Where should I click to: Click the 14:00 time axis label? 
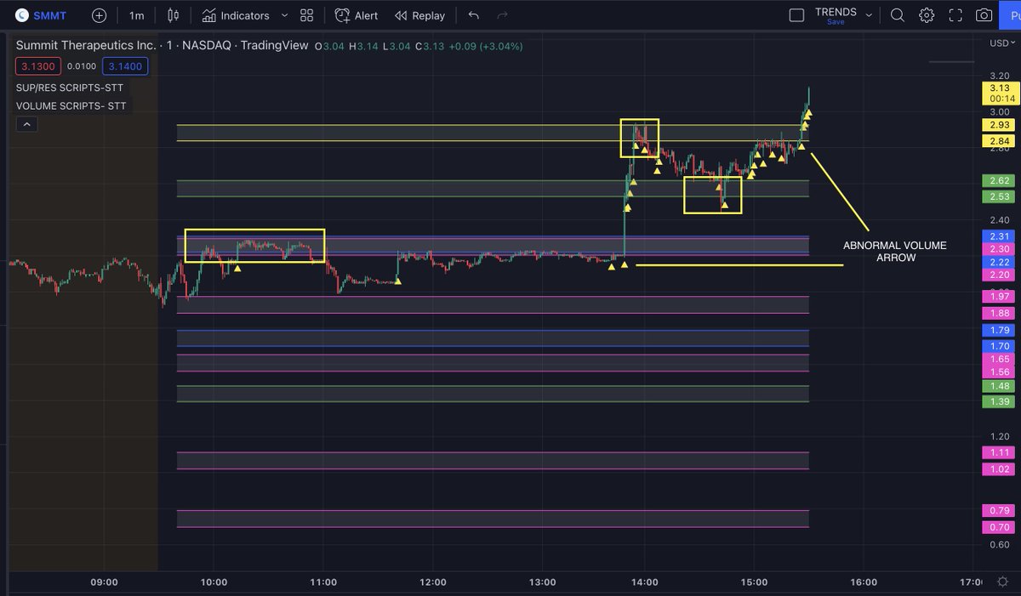point(644,582)
